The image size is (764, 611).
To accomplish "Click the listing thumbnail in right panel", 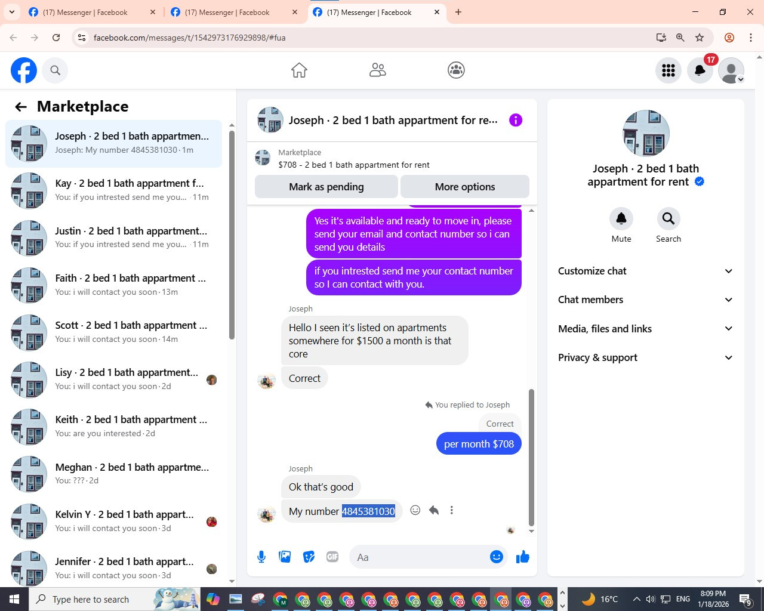I will tap(646, 133).
